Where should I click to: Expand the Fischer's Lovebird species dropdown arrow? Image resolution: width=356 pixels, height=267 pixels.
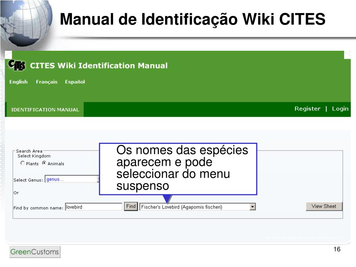click(x=252, y=207)
